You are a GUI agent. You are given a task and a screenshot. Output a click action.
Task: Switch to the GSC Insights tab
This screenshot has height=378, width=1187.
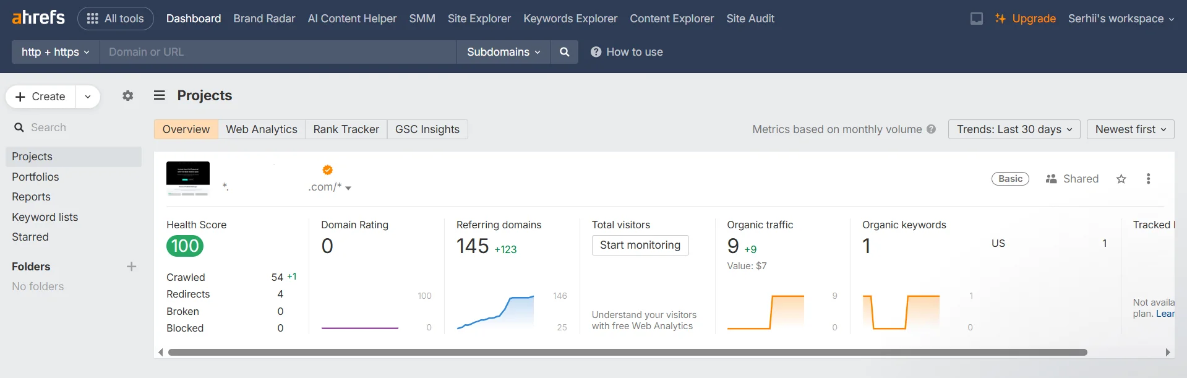427,129
